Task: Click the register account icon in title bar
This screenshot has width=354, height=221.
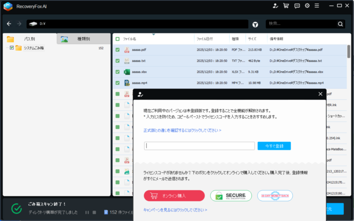Action: pos(276,6)
